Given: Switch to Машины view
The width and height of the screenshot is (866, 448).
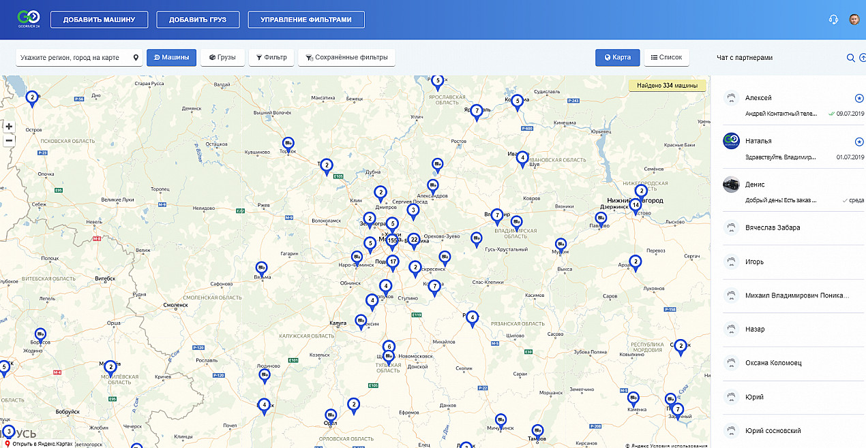Looking at the screenshot, I should [171, 58].
